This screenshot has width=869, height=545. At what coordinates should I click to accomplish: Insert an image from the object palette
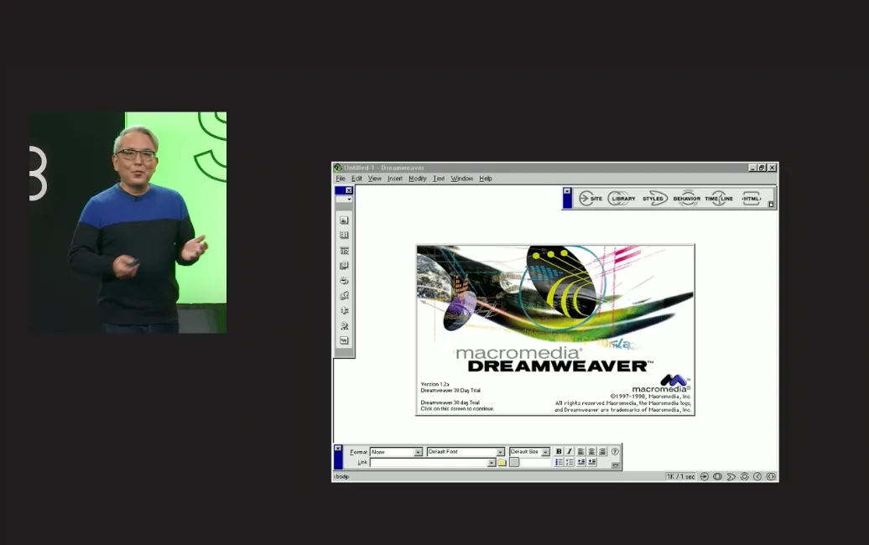coord(344,220)
